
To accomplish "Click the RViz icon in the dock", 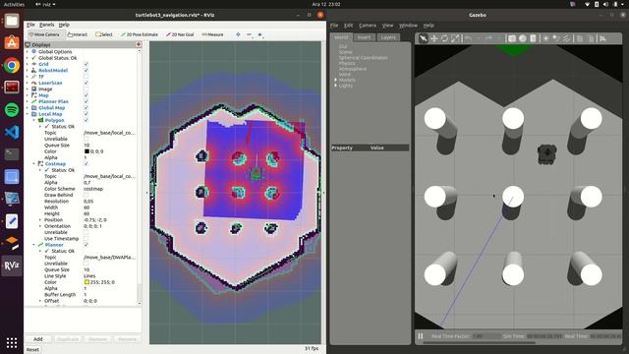I will pos(12,265).
